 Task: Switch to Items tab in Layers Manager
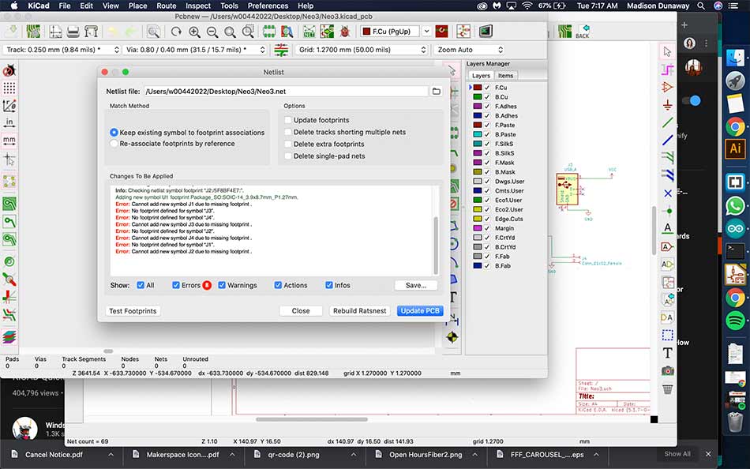pos(505,76)
